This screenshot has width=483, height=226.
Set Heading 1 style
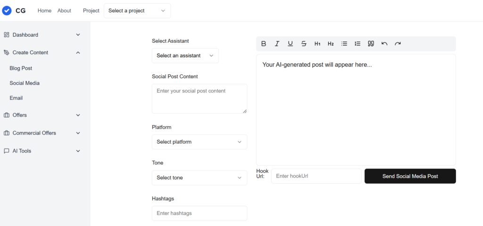point(317,44)
